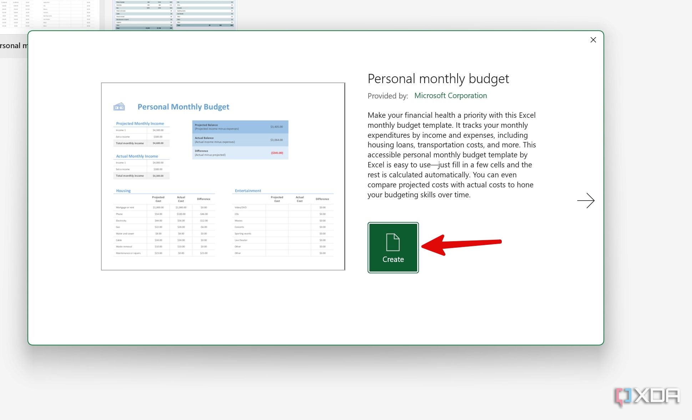The width and height of the screenshot is (692, 420).
Task: Click the new-document icon inside the Create button
Action: coord(393,241)
